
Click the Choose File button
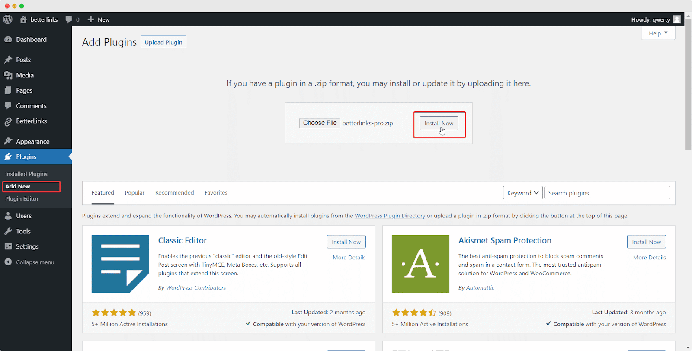point(320,123)
